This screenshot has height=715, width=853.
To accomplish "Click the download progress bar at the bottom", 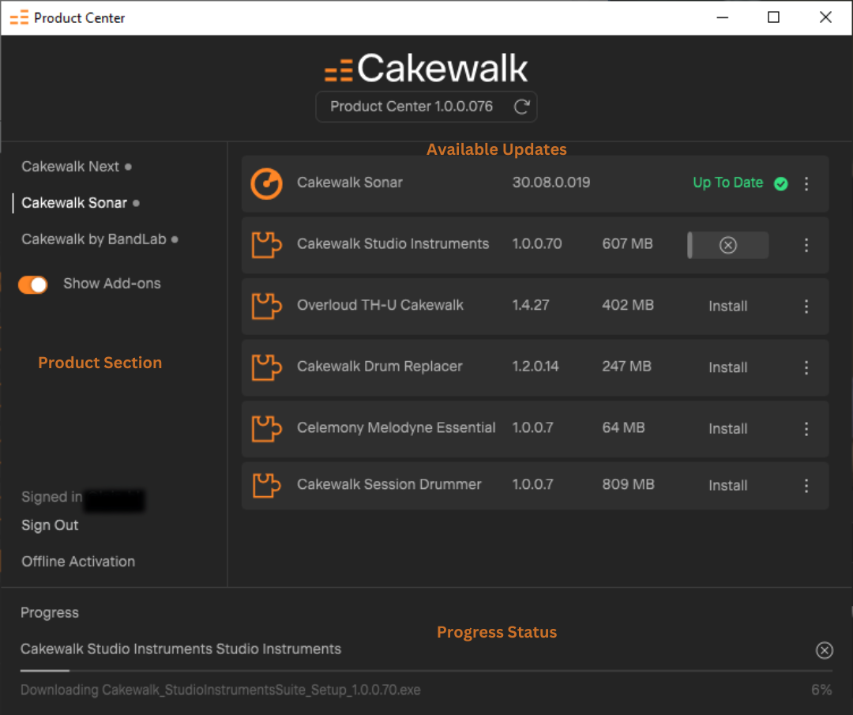I will point(426,671).
